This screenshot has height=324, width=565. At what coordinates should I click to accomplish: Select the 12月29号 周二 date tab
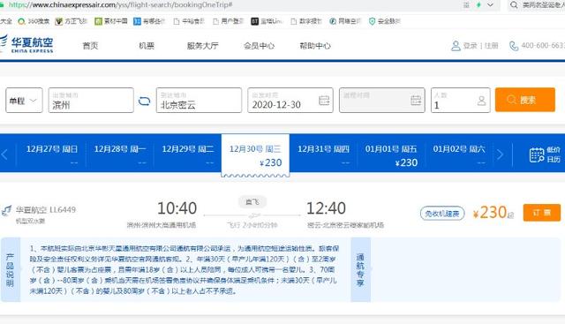188,155
